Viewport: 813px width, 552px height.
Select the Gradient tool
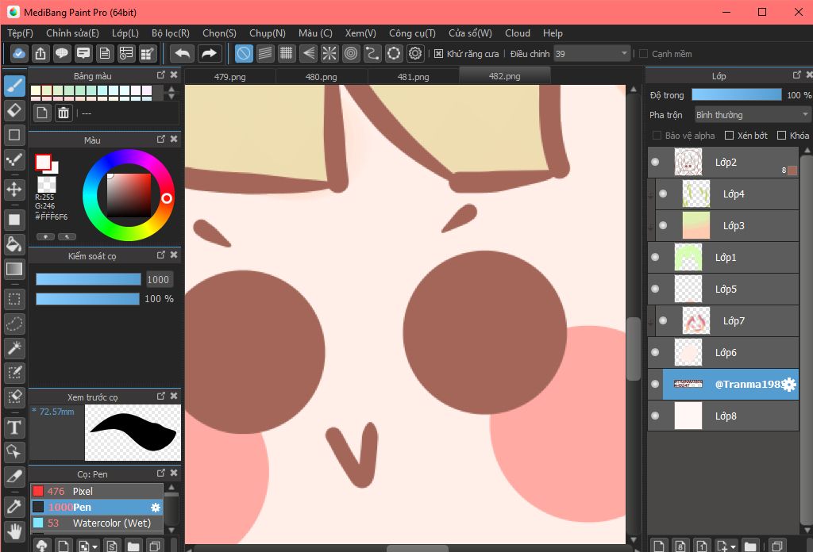tap(14, 269)
